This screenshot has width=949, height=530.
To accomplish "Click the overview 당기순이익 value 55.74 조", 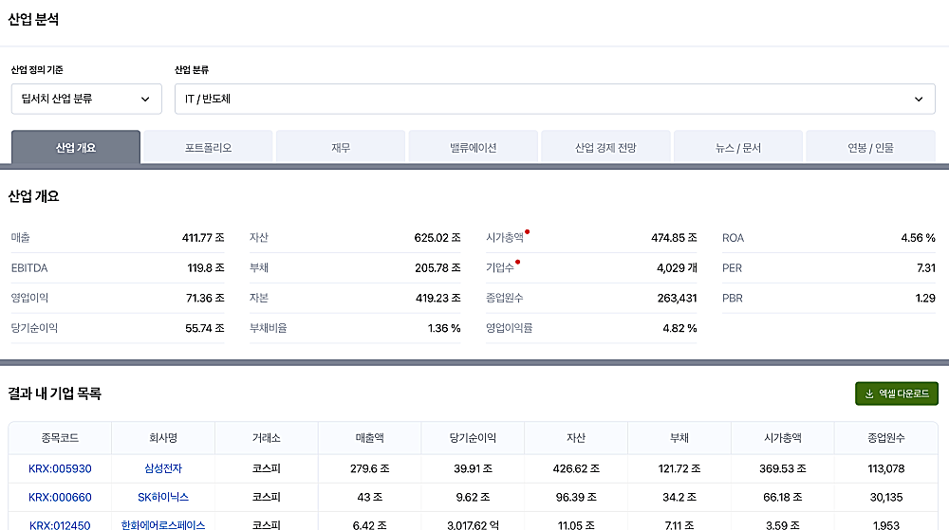I will (x=205, y=328).
